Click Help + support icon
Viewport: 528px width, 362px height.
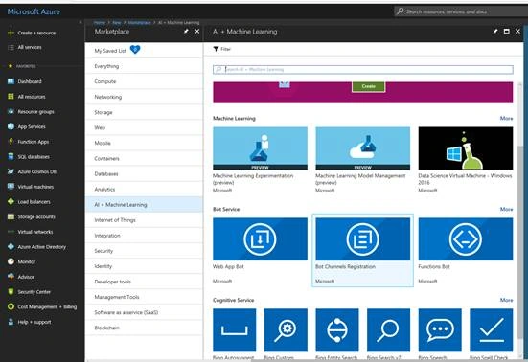pos(11,322)
